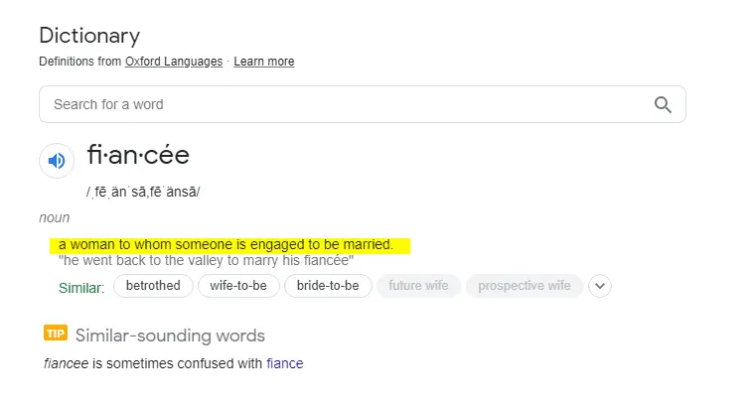749x404 pixels.
Task: Play the fiancée pronunciation audio
Action: [57, 160]
